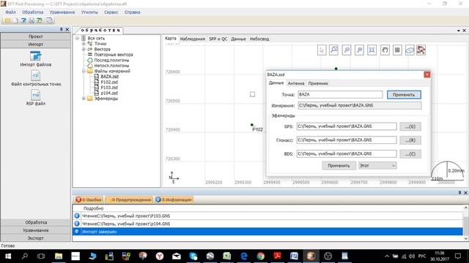This screenshot has width=469, height=263.
Task: Select the log row ending with P103.GNS
Action: 267,216
